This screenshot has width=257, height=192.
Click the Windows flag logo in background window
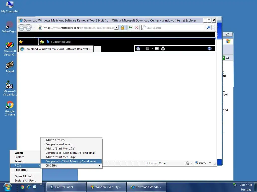pos(228,41)
